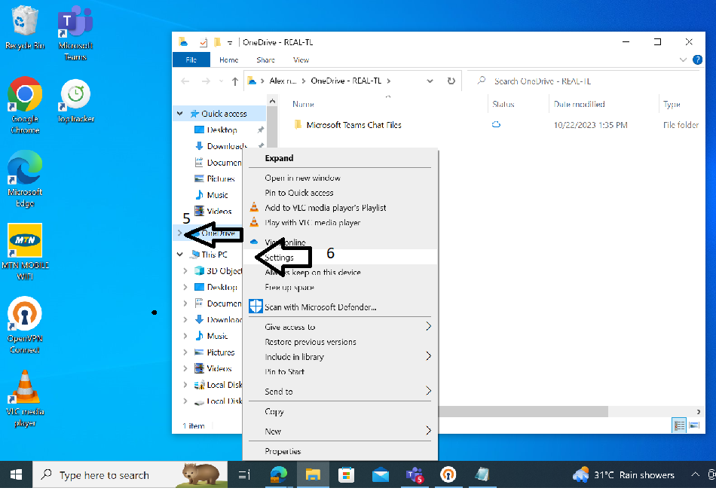The width and height of the screenshot is (716, 491).
Task: Select the OpenVPN Connect desktop shortcut
Action: point(25,325)
